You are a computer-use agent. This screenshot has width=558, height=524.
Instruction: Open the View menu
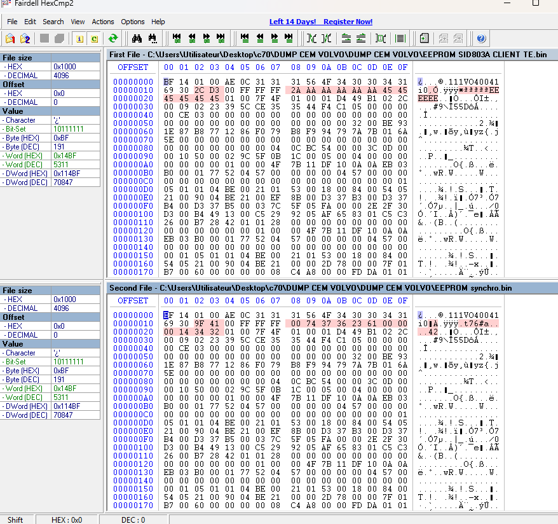(78, 22)
